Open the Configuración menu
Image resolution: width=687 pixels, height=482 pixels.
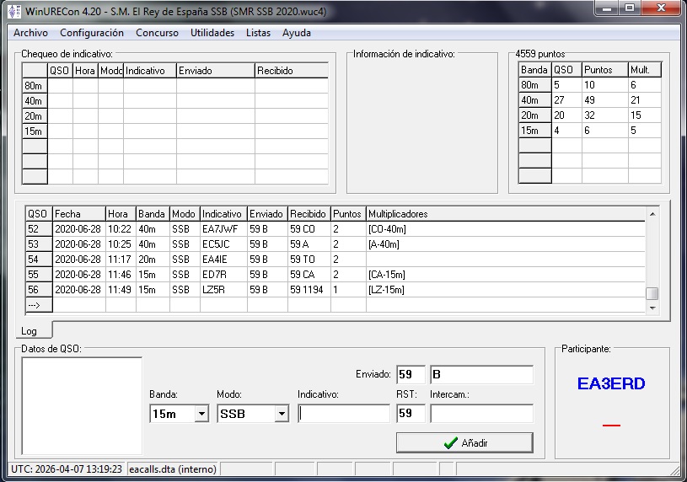point(92,33)
